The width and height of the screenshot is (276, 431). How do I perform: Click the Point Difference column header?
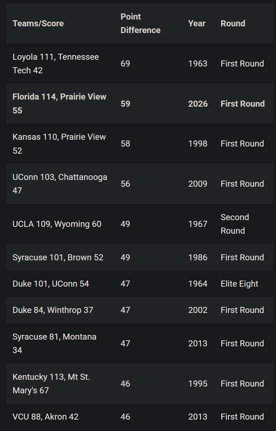140,23
